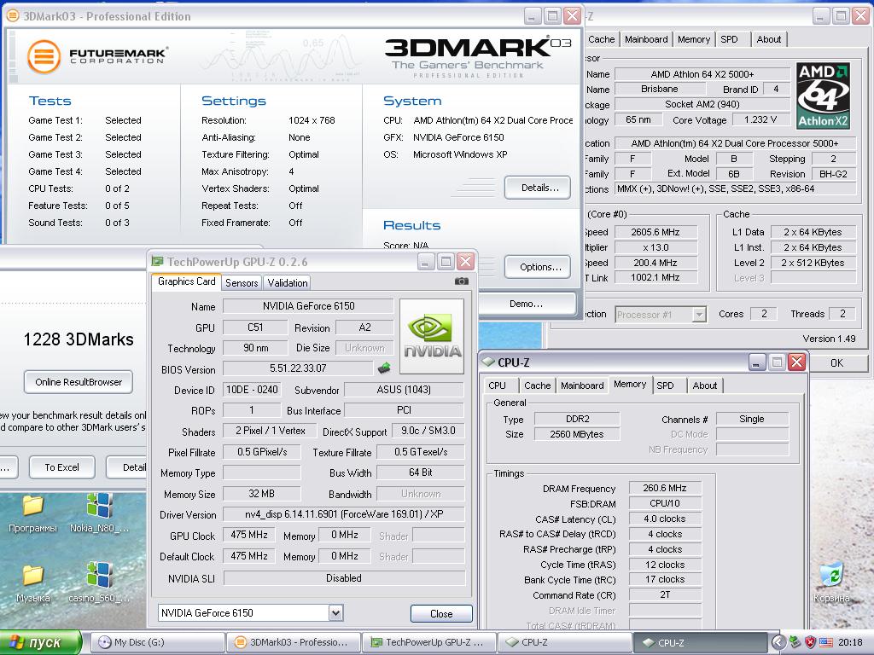The width and height of the screenshot is (874, 655).
Task: Select the Nokia_N80 desktop icon
Action: [x=99, y=513]
